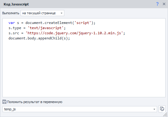Click the 'Выполнять' label
Image resolution: width=168 pixels, height=117 pixels.
pos(11,13)
